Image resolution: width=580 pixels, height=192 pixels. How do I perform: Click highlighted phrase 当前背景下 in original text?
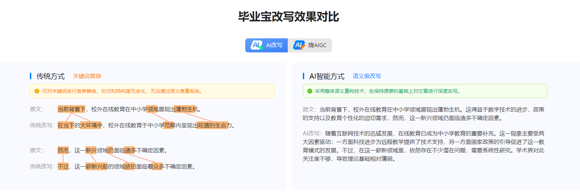[x=72, y=109]
